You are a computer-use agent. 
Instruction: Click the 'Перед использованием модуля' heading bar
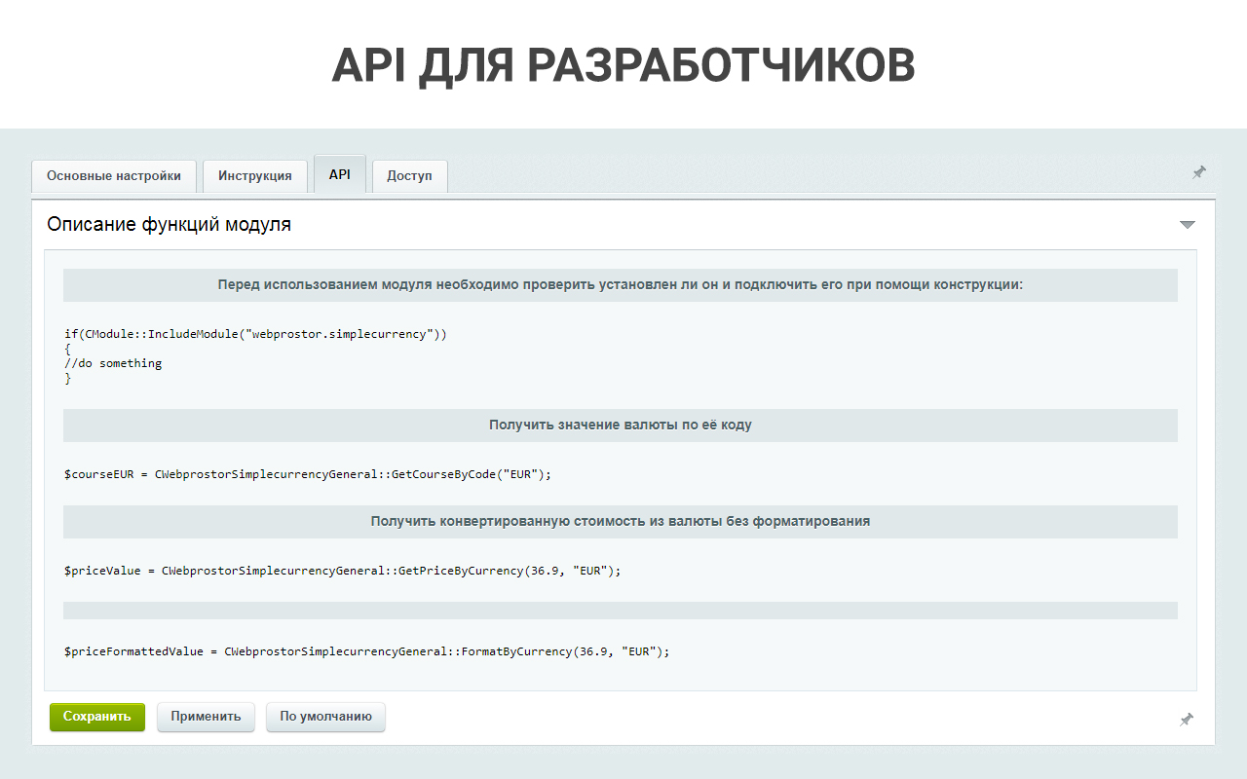click(x=620, y=285)
